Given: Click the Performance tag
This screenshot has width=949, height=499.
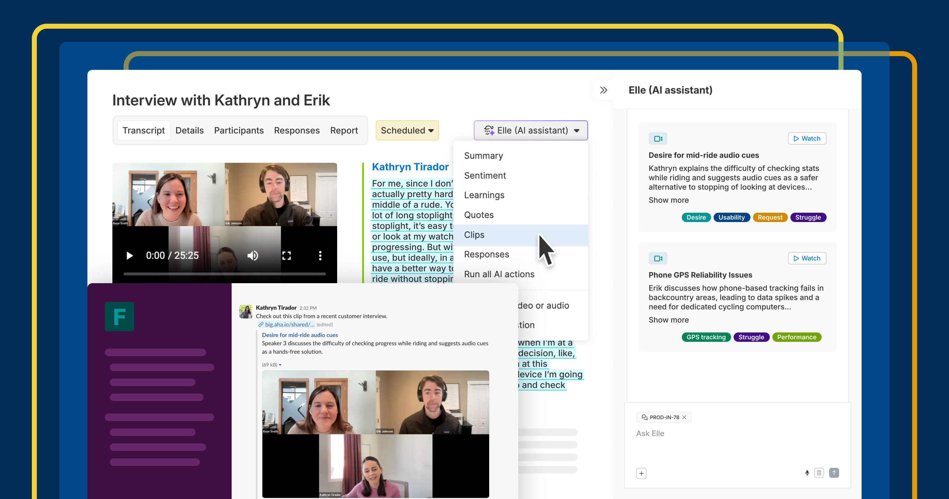Looking at the screenshot, I should [x=796, y=337].
